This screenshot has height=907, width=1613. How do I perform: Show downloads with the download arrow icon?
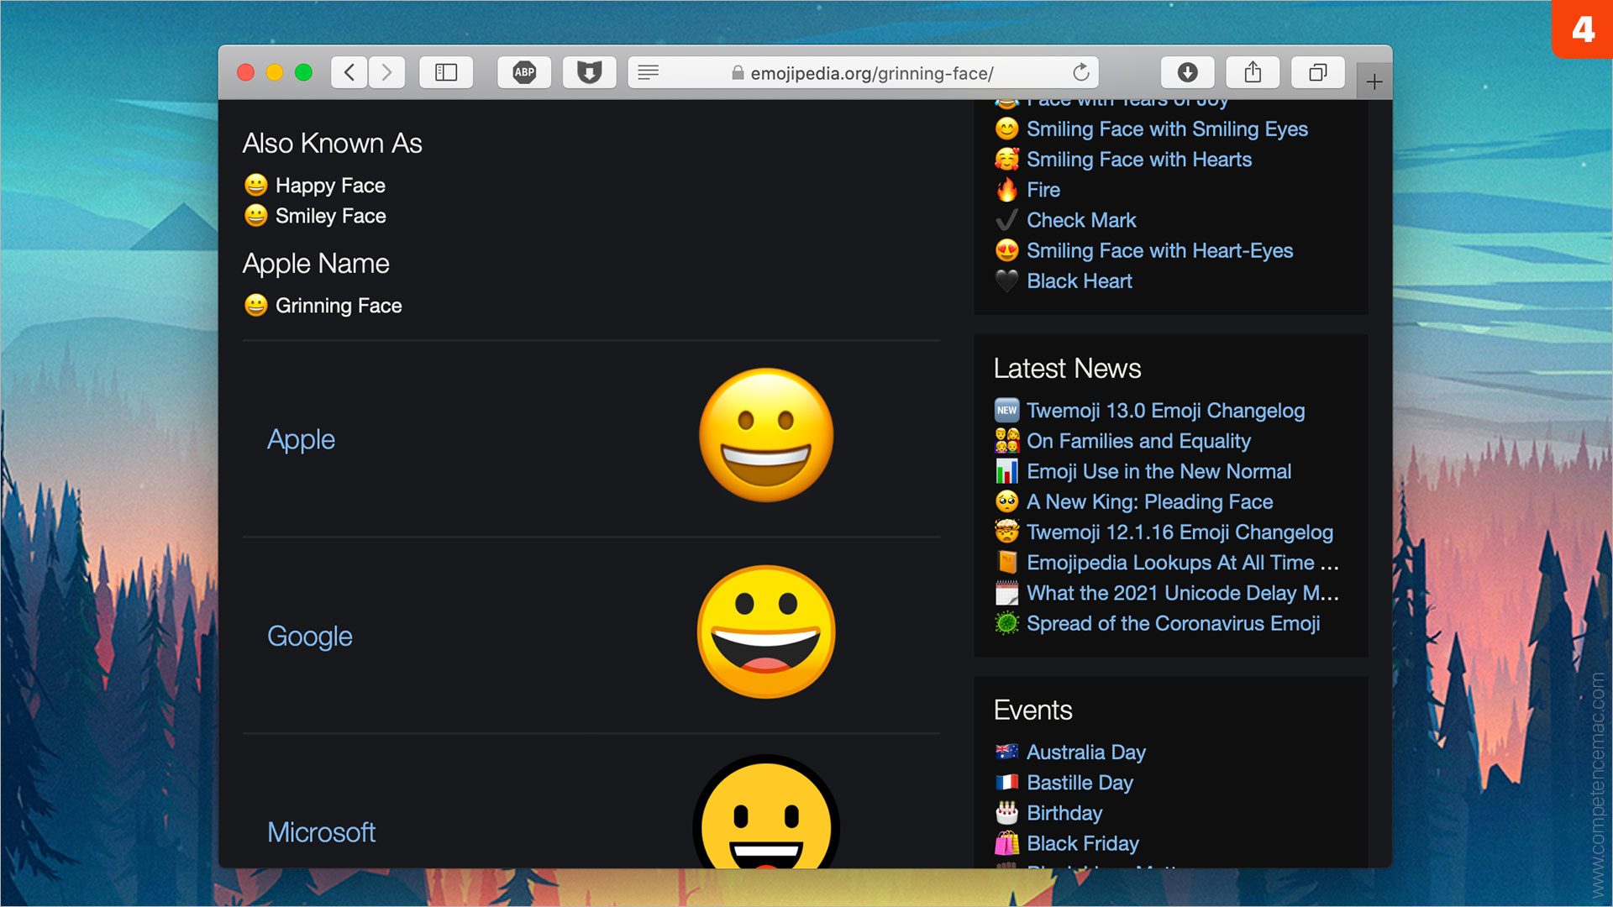coord(1187,73)
